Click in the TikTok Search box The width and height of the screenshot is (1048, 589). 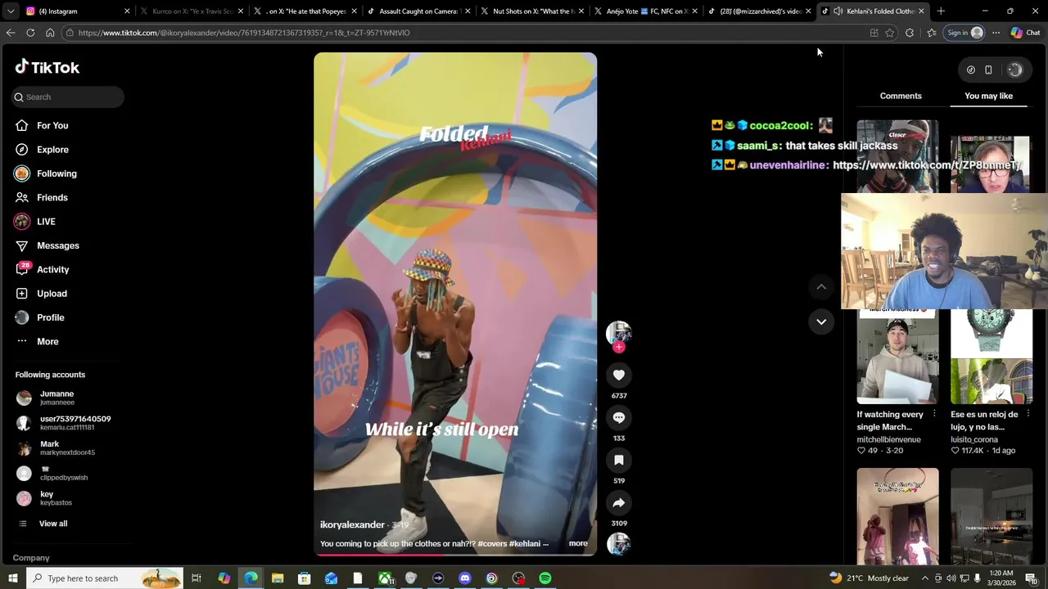pos(68,97)
